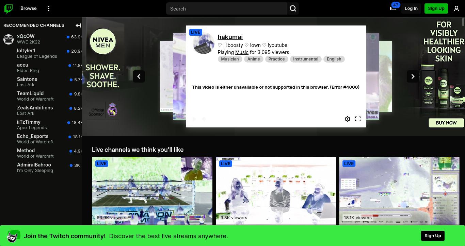Viewport: 465px width, 246px height.
Task: Open the user account icon menu
Action: pos(456,8)
